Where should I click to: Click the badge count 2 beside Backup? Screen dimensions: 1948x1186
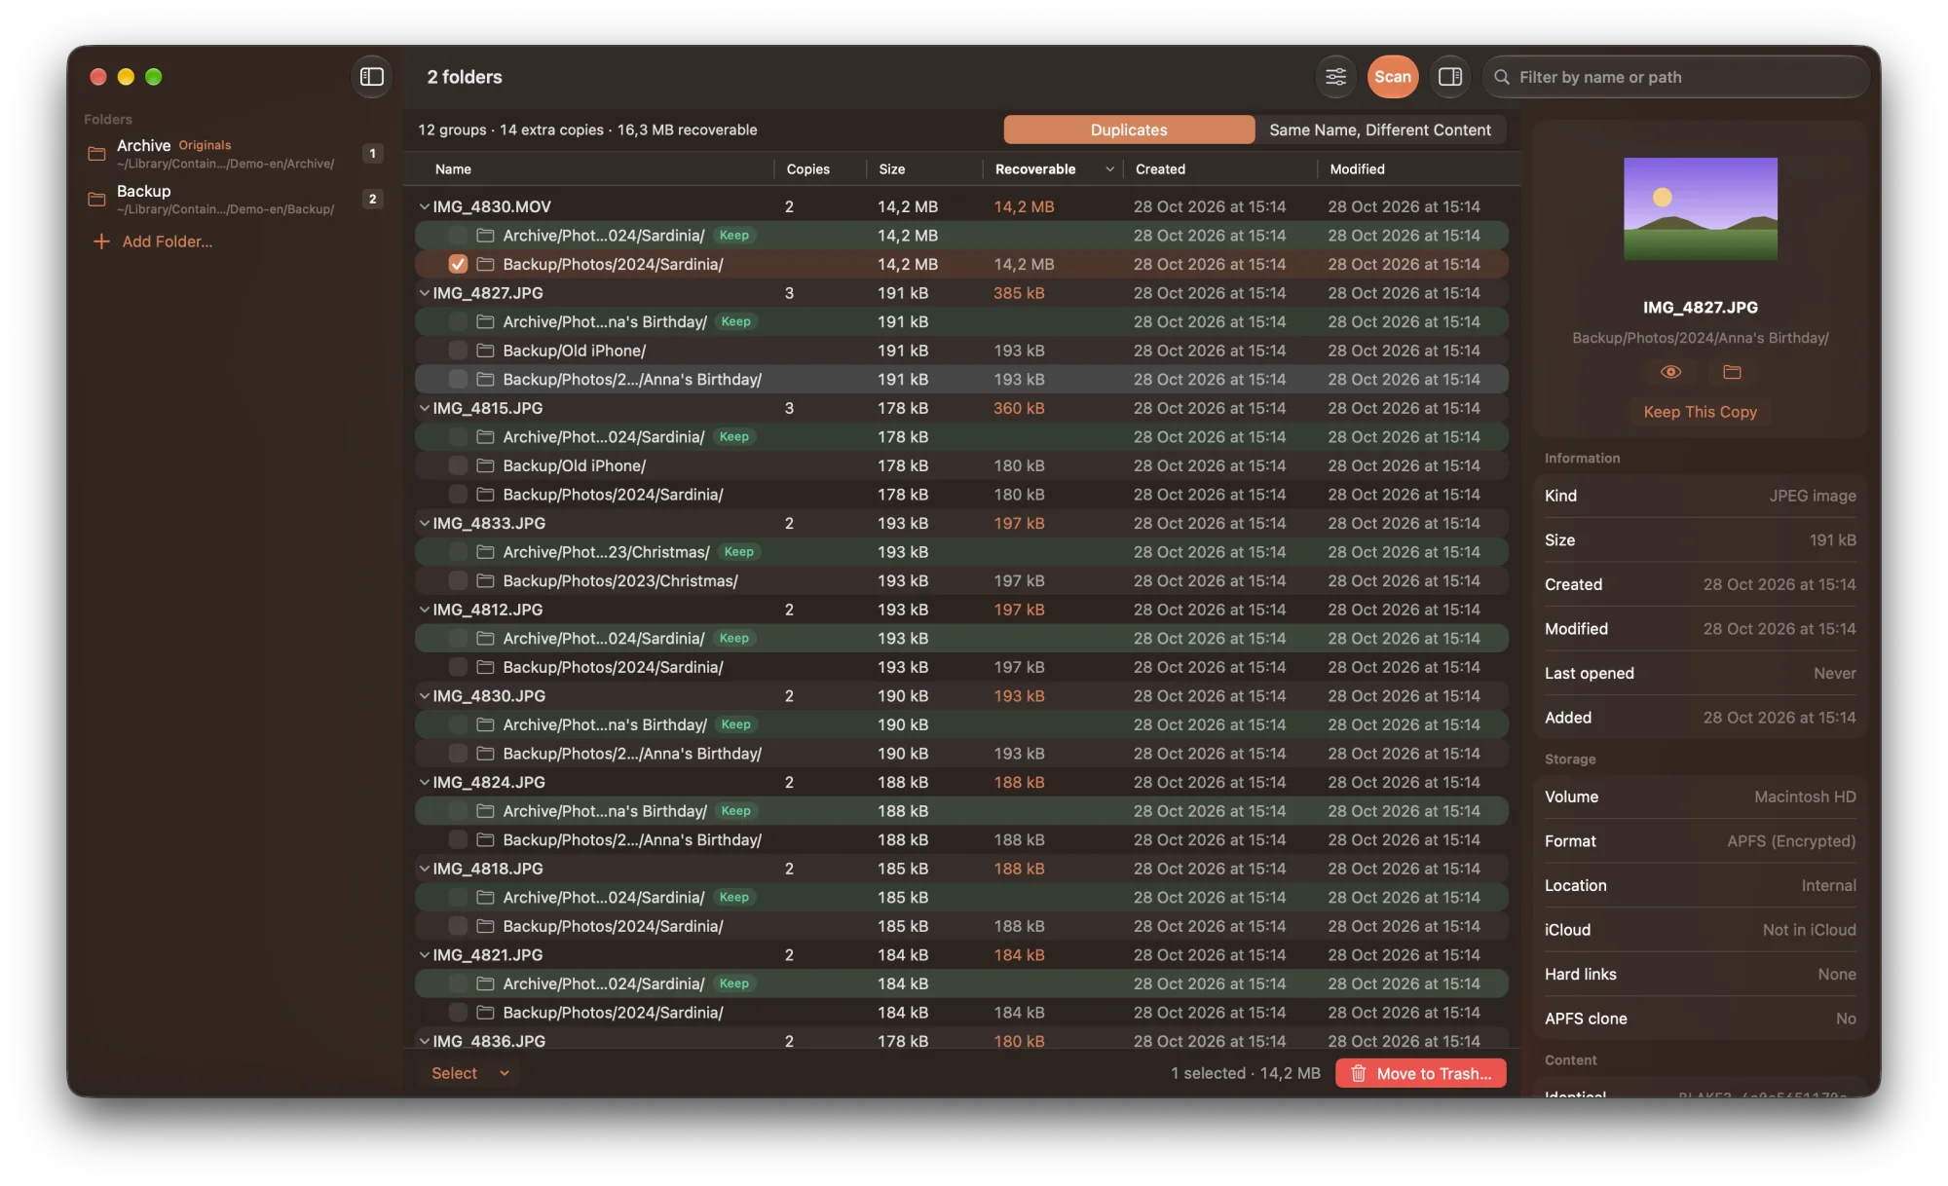pos(372,199)
